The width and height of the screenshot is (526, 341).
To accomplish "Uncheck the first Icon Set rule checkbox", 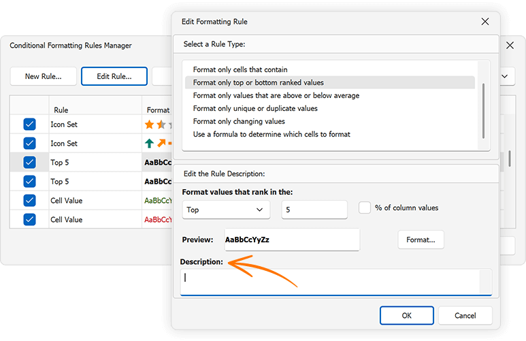I will coord(29,125).
